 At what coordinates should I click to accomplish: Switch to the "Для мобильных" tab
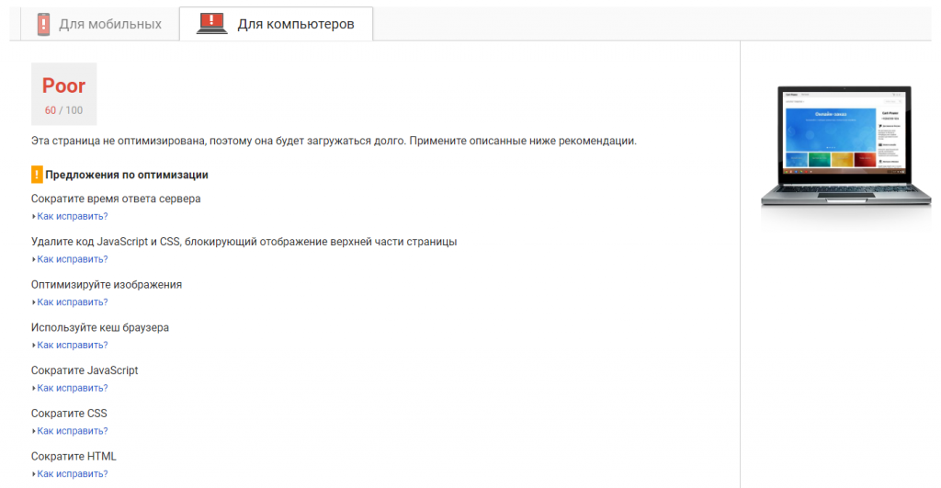pos(100,24)
